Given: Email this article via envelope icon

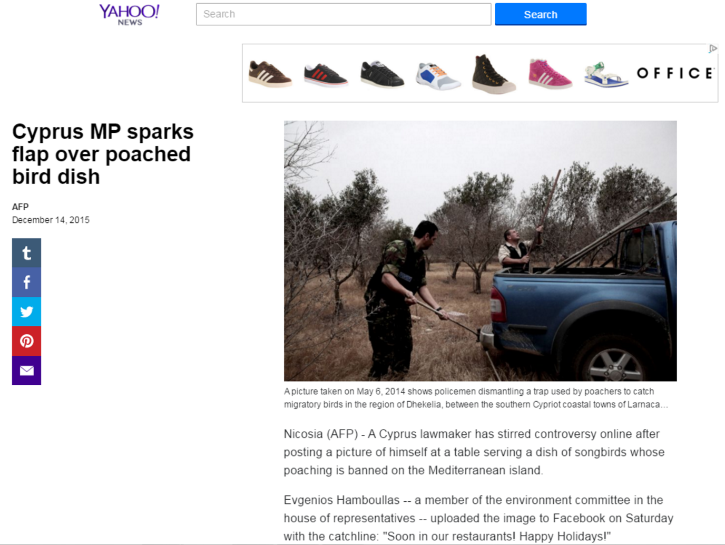Looking at the screenshot, I should pyautogui.click(x=26, y=371).
